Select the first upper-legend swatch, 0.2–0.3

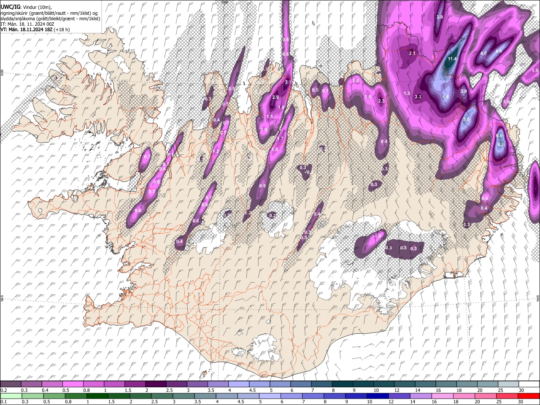11,384
